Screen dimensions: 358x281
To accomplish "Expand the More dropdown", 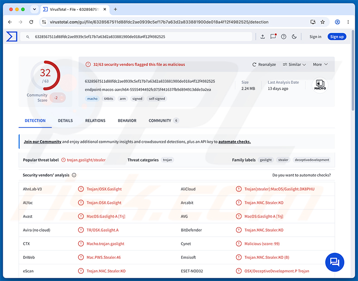I will click(x=320, y=65).
